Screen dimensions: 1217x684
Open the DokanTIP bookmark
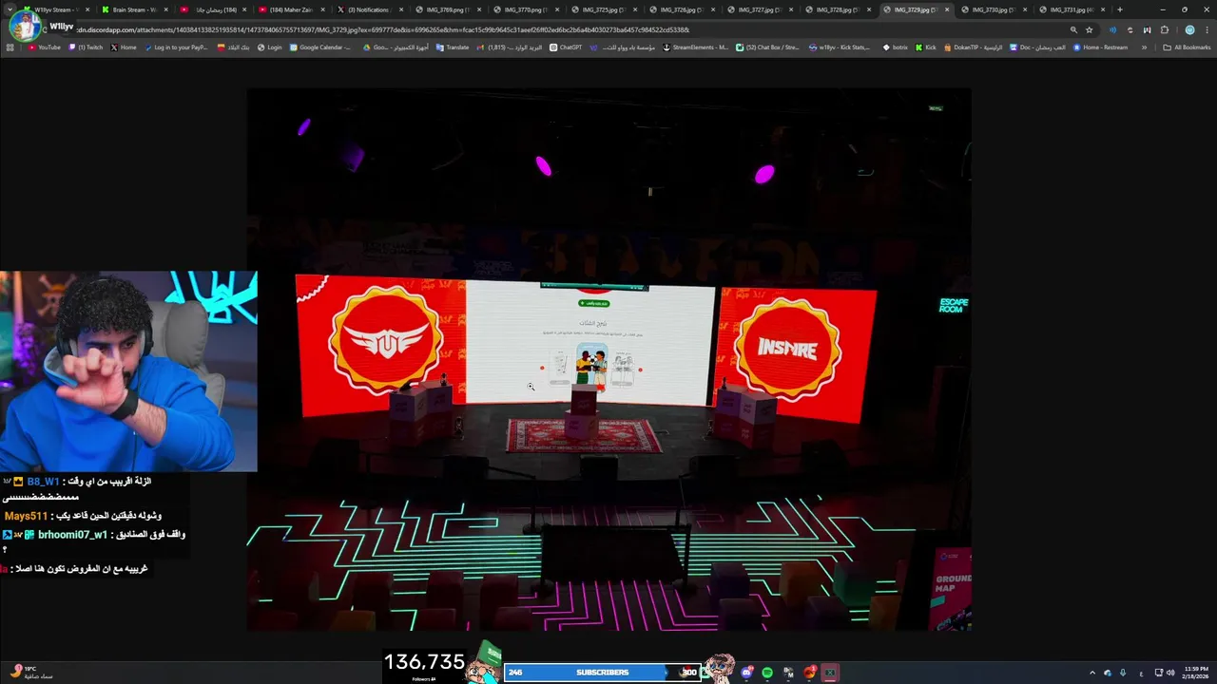pyautogui.click(x=974, y=47)
